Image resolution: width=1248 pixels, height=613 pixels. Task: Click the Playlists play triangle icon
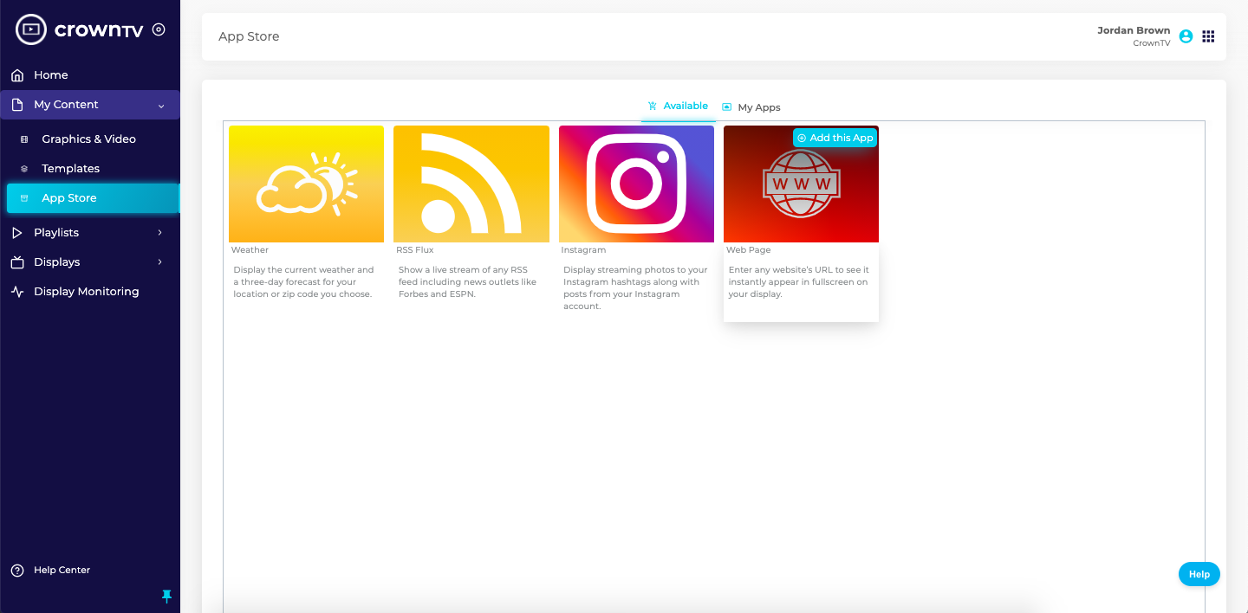click(17, 233)
